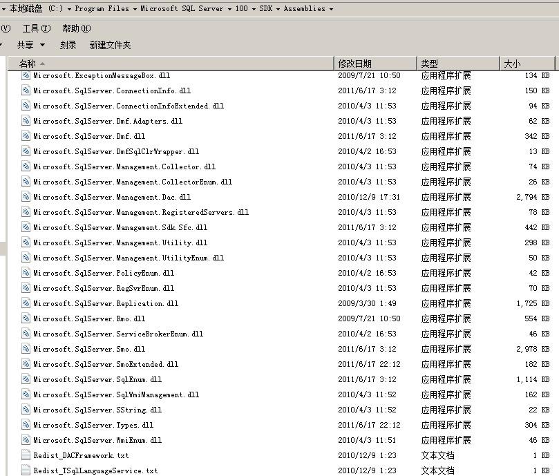559x476 pixels.
Task: Select file name Microsoft.SqlServer.Types.dll
Action: tap(93, 426)
